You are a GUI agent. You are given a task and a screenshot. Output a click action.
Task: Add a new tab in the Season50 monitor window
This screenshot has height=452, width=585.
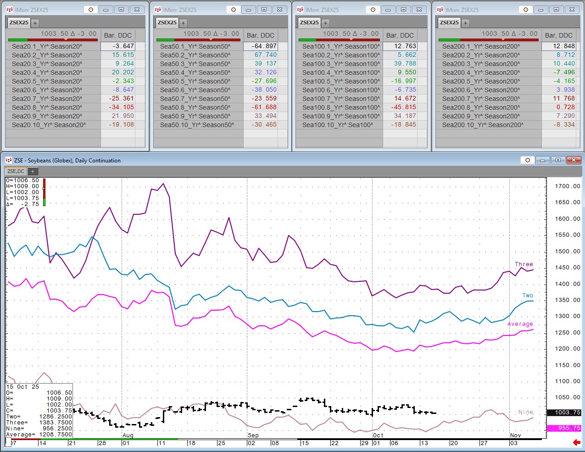183,22
